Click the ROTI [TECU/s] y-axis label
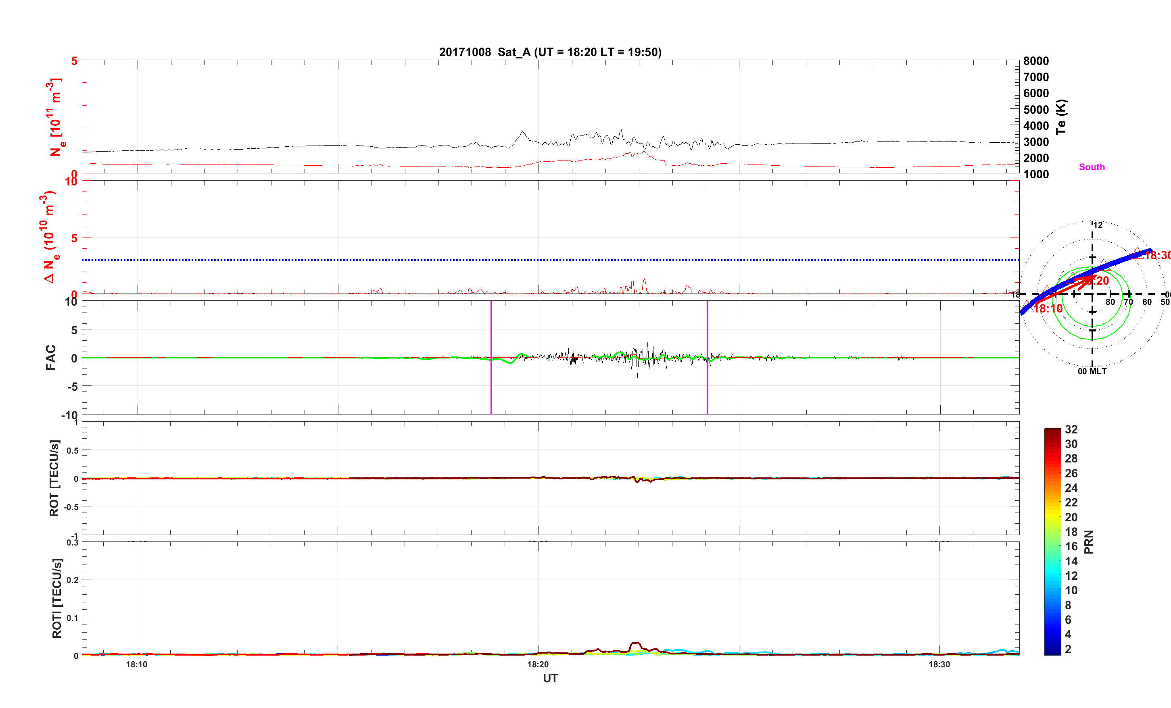The height and width of the screenshot is (708, 1171). (56, 598)
